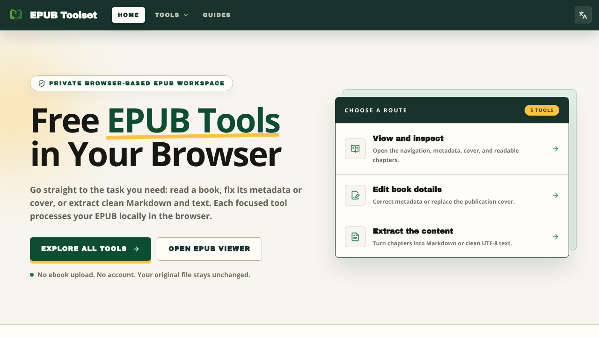Select the View and inspect title
Screen dimensions: 599x337
point(408,139)
